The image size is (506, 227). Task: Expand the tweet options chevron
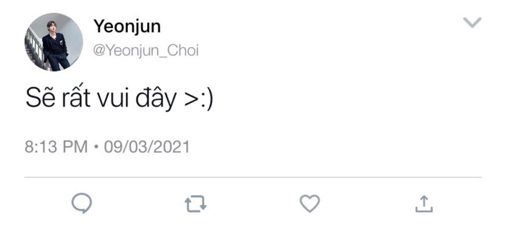(x=473, y=22)
